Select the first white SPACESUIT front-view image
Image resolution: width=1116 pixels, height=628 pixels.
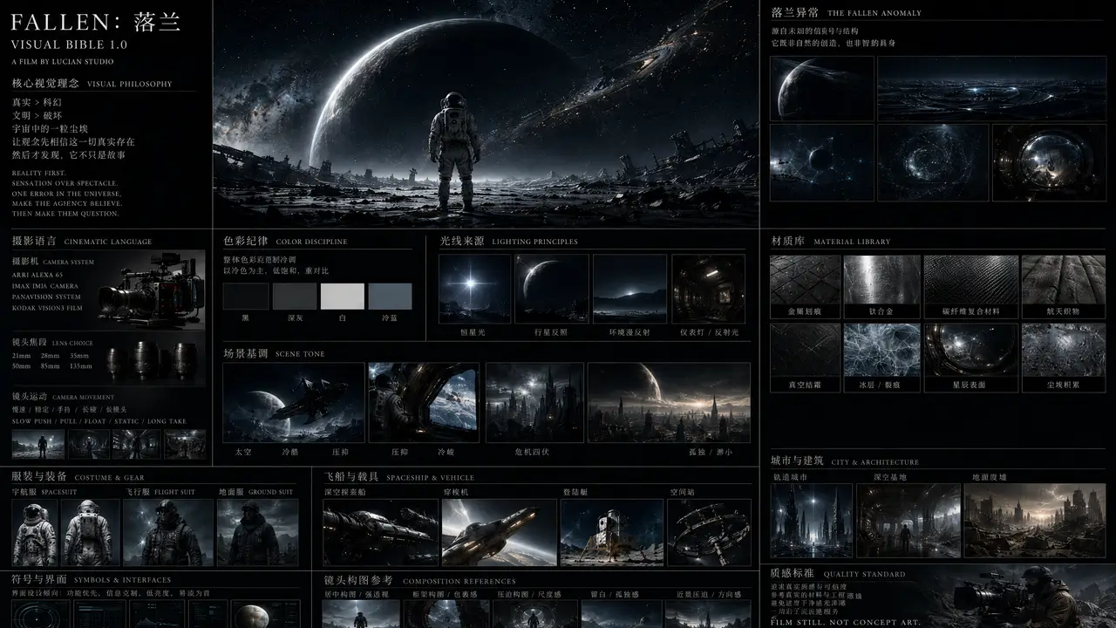pyautogui.click(x=35, y=532)
